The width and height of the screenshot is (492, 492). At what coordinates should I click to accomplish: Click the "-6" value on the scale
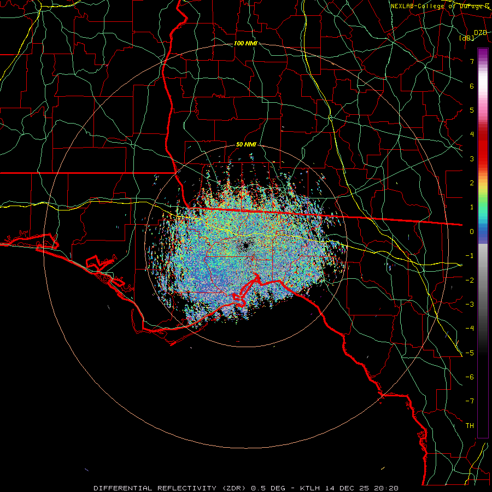tap(470, 377)
